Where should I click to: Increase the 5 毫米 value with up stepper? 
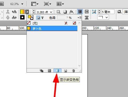point(99,11)
